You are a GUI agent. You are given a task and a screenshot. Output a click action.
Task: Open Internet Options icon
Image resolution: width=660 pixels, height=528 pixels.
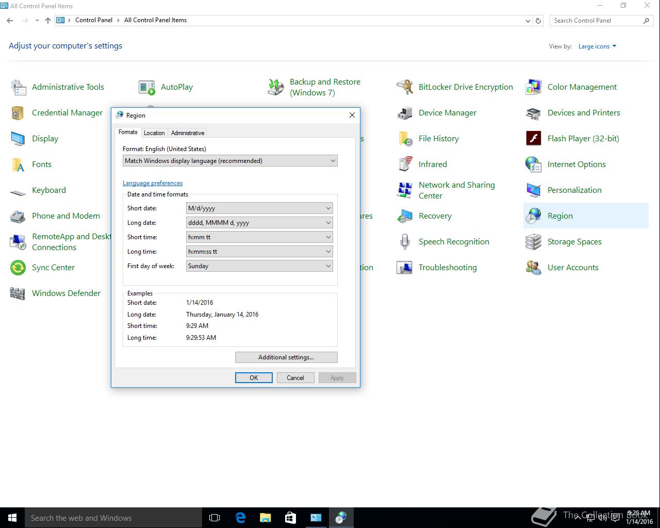(x=534, y=164)
